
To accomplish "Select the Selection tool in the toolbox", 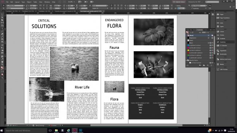I will tap(2, 15).
